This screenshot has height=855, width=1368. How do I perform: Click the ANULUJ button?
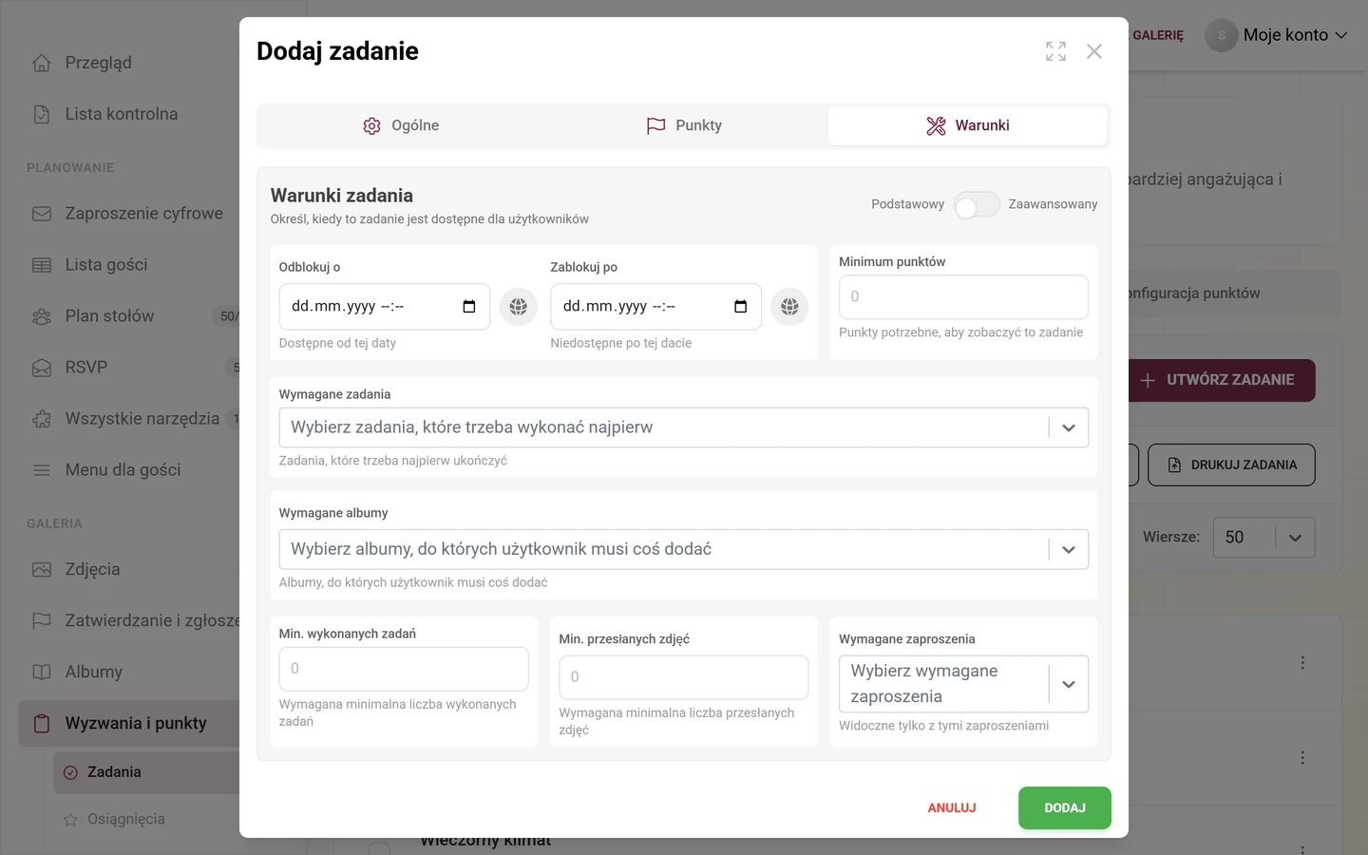952,808
